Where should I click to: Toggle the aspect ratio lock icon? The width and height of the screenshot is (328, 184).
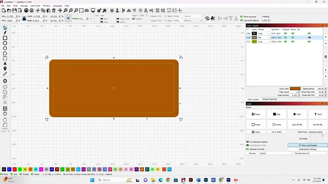click(24, 19)
